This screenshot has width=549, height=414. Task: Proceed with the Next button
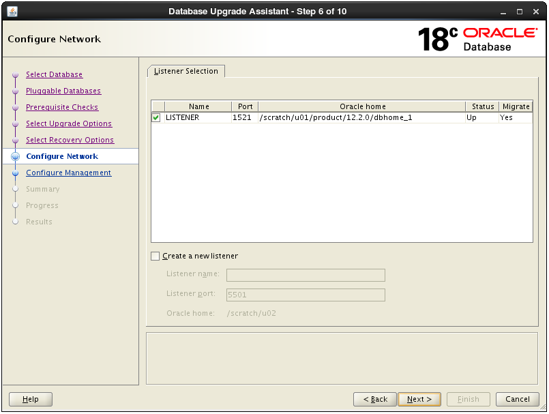click(419, 399)
